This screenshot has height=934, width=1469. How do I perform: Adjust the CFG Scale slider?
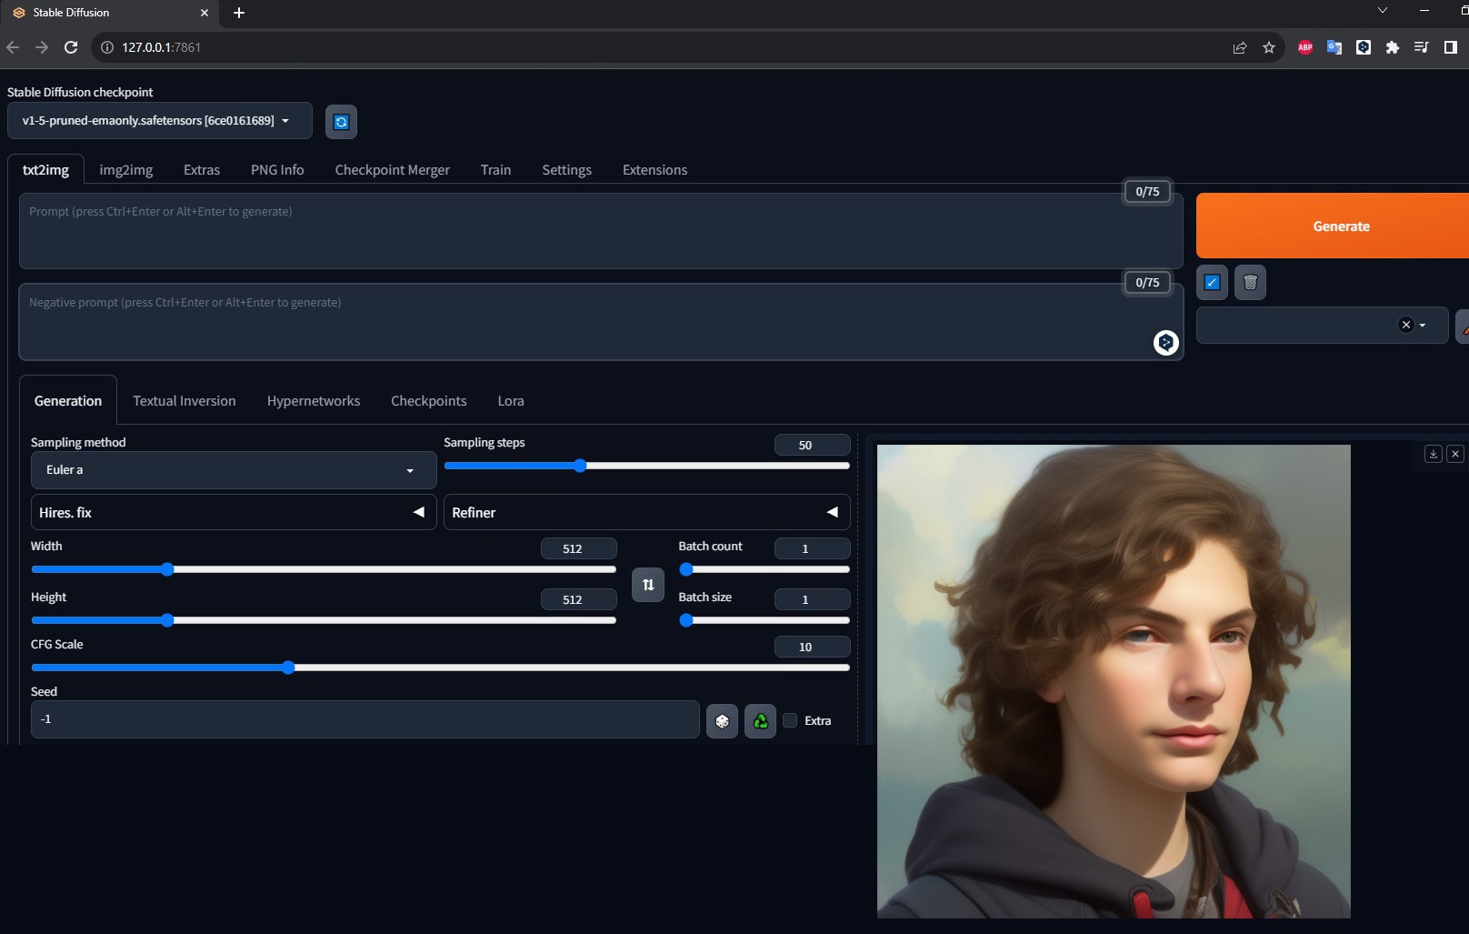[x=288, y=668]
